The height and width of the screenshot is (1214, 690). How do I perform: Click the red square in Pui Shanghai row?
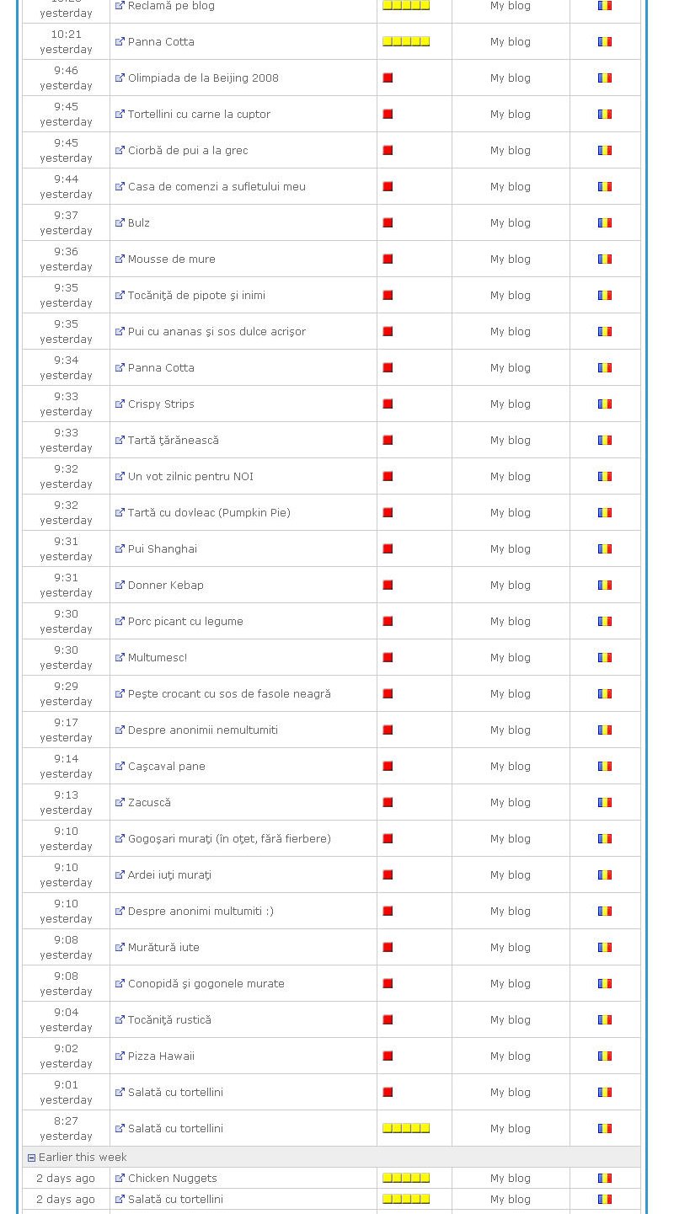point(388,549)
